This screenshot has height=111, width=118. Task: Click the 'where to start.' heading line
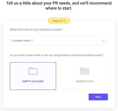(x=59, y=8)
